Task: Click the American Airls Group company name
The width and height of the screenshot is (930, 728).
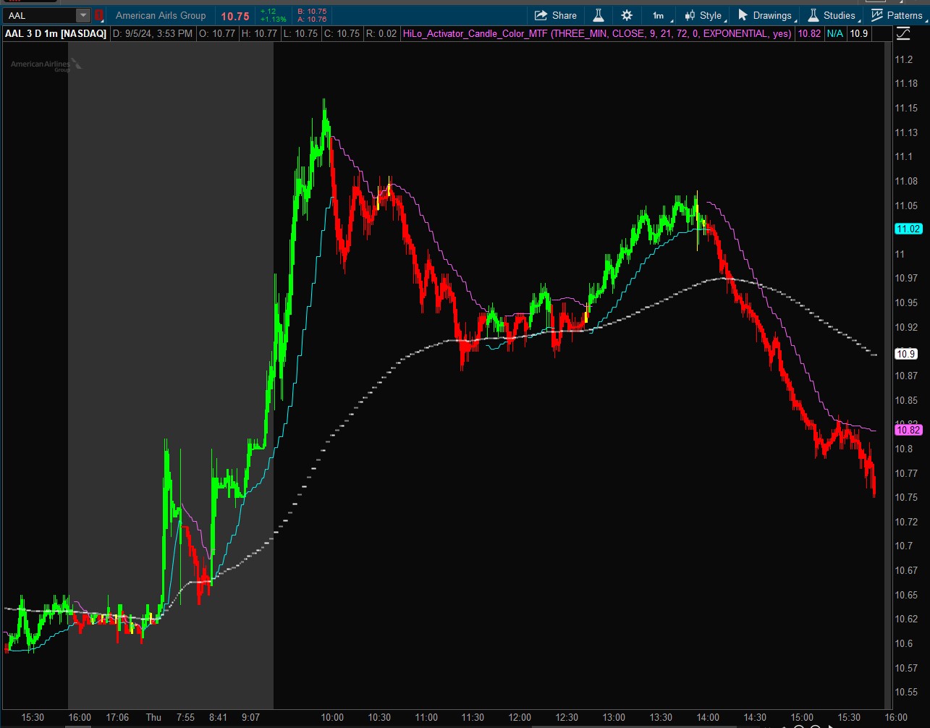Action: [161, 15]
